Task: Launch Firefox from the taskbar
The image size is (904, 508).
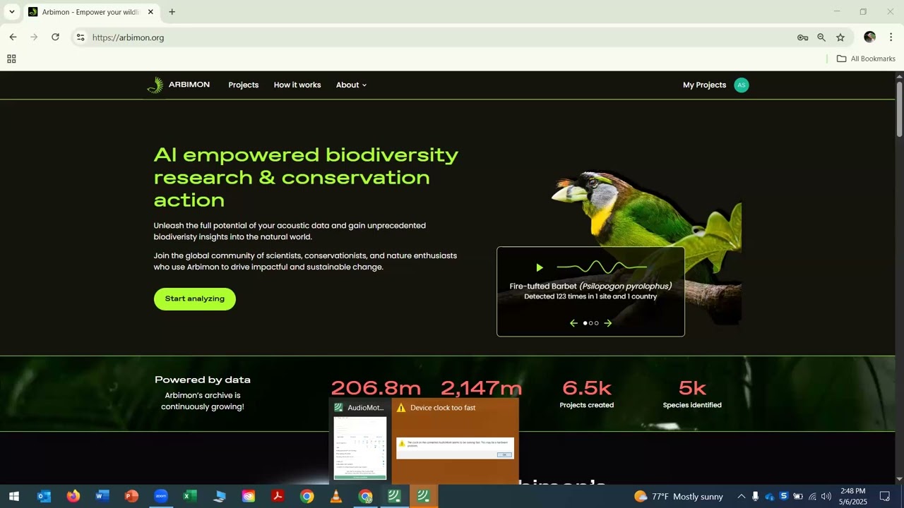Action: click(x=73, y=496)
